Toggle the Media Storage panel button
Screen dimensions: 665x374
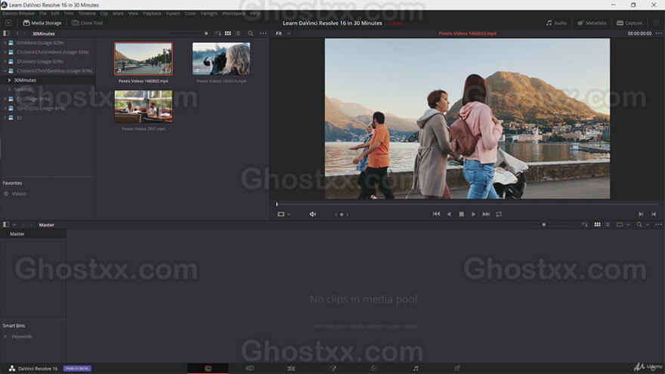42,23
